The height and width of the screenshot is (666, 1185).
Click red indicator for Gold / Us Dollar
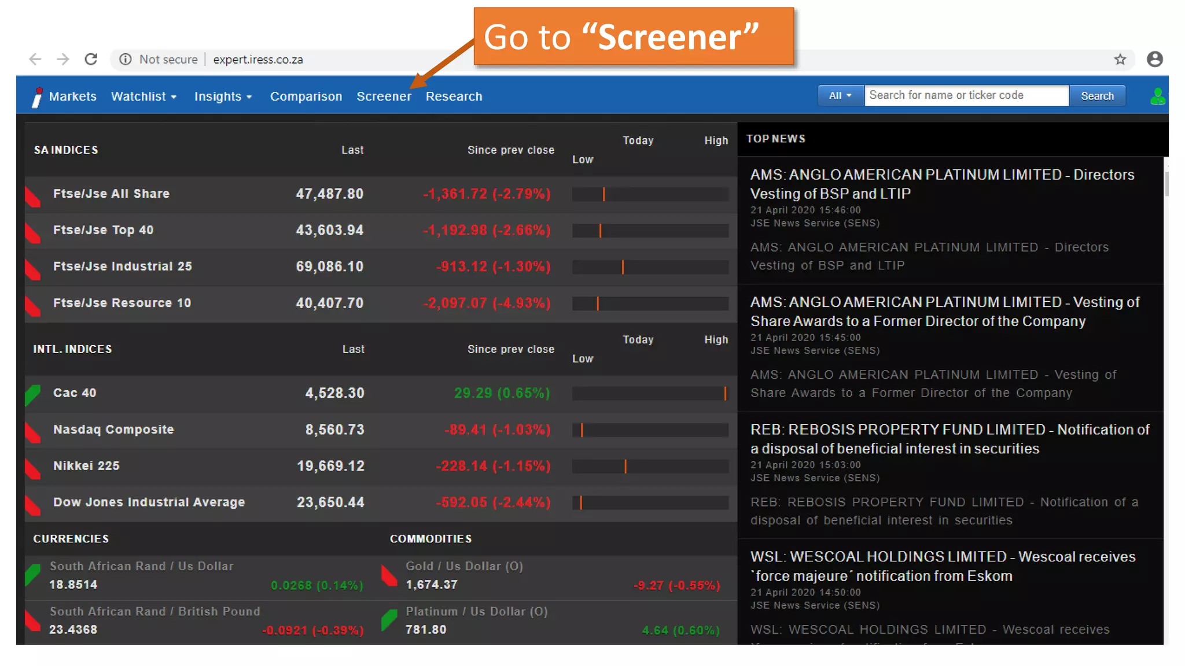pyautogui.click(x=389, y=576)
